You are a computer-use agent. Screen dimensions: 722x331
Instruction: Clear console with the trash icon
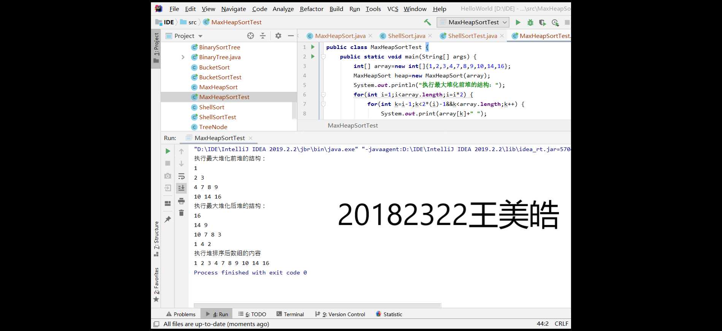[x=181, y=213]
